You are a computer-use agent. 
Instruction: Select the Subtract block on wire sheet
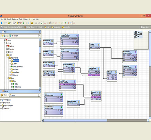point(112,76)
